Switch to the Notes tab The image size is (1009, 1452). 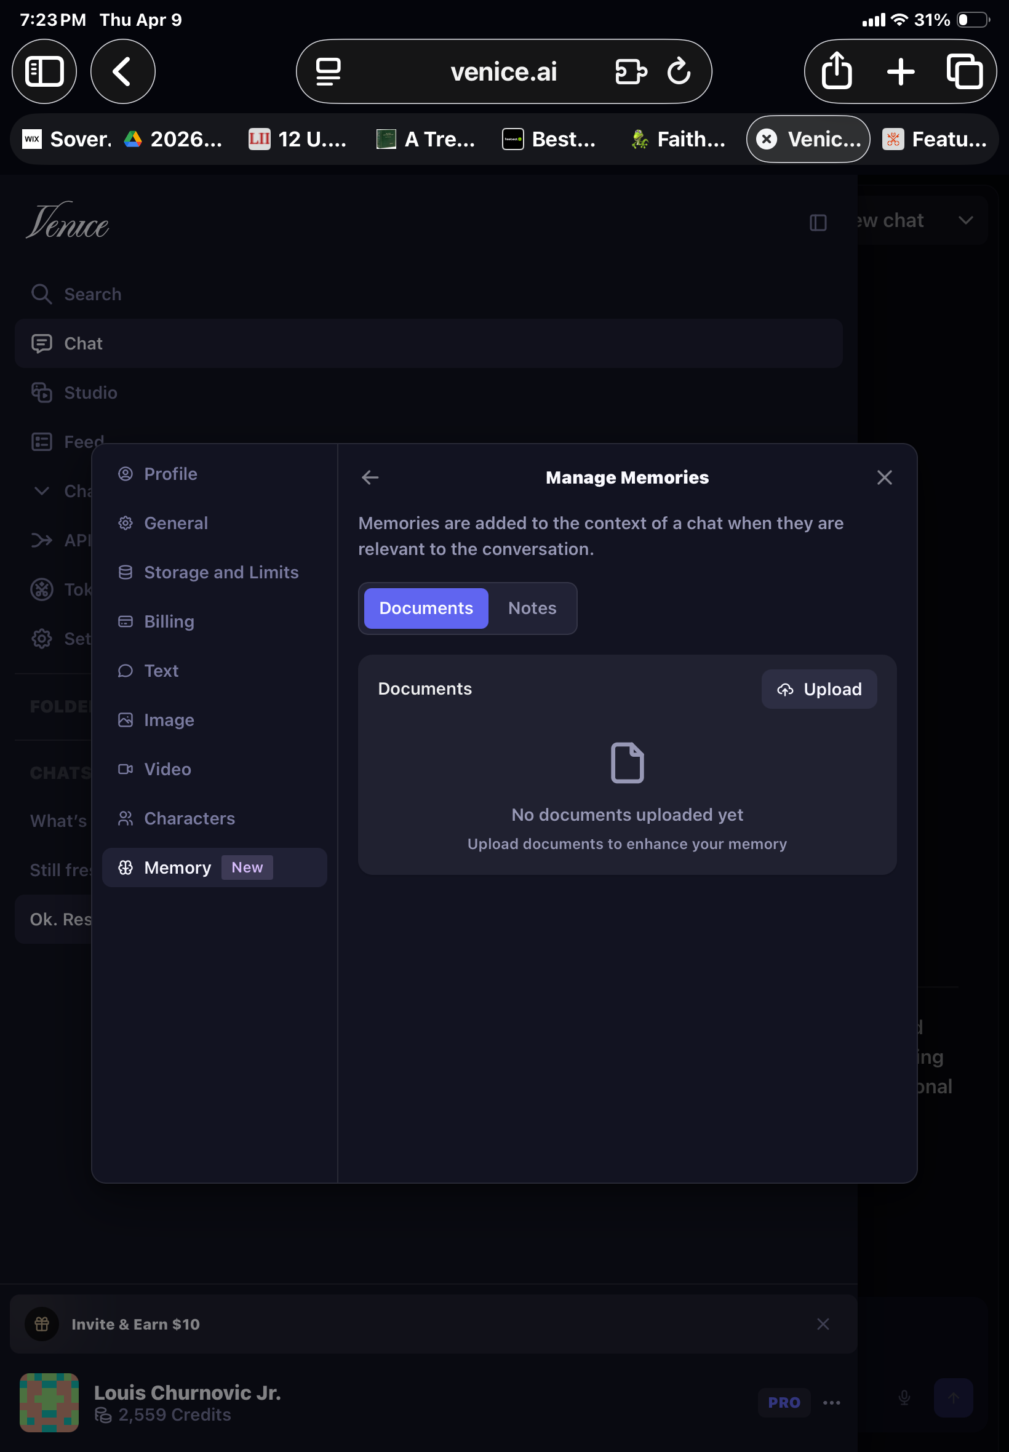click(532, 608)
